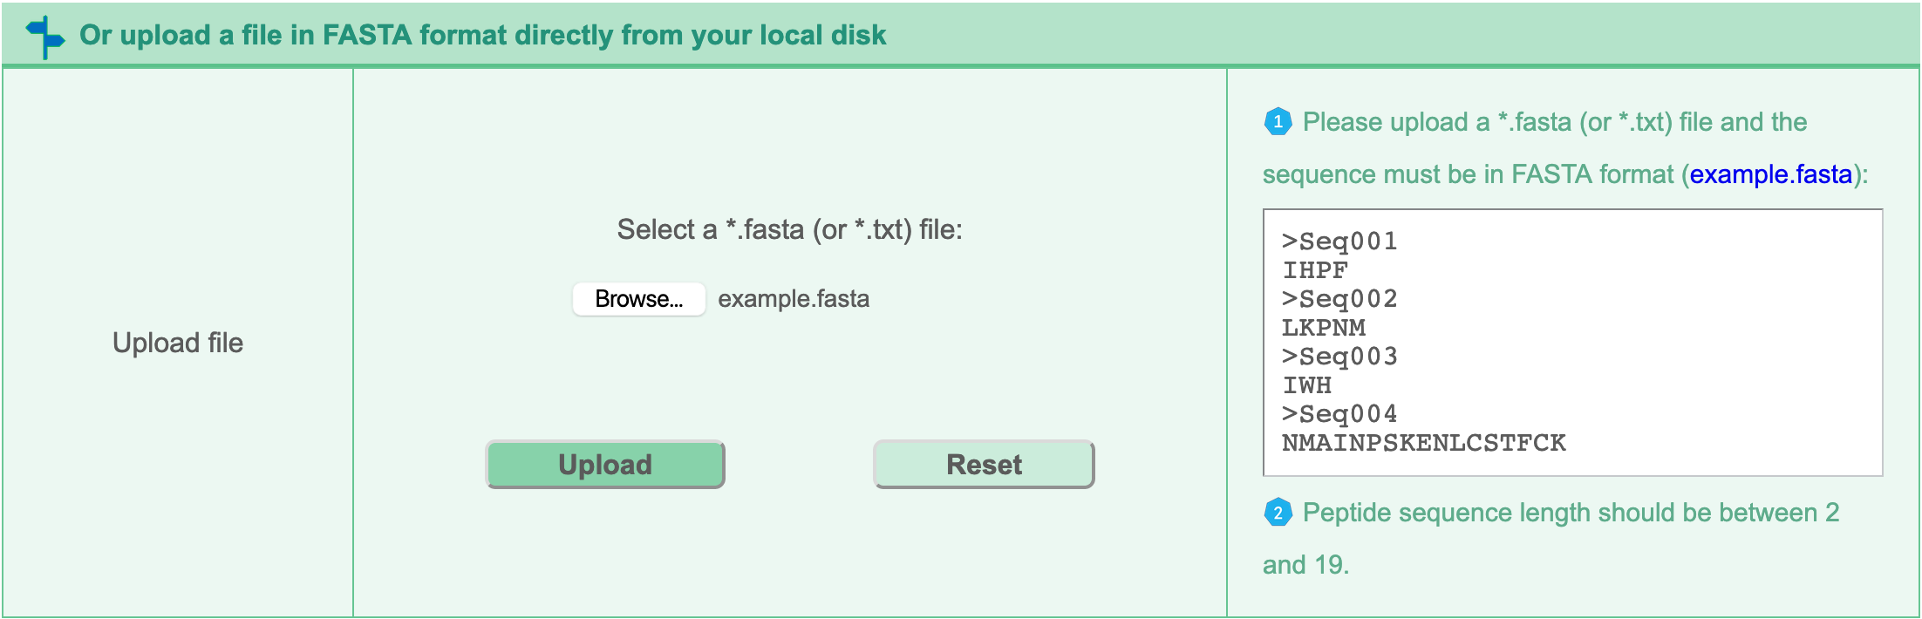Click the header text about uploading FASTA file

pyautogui.click(x=482, y=35)
